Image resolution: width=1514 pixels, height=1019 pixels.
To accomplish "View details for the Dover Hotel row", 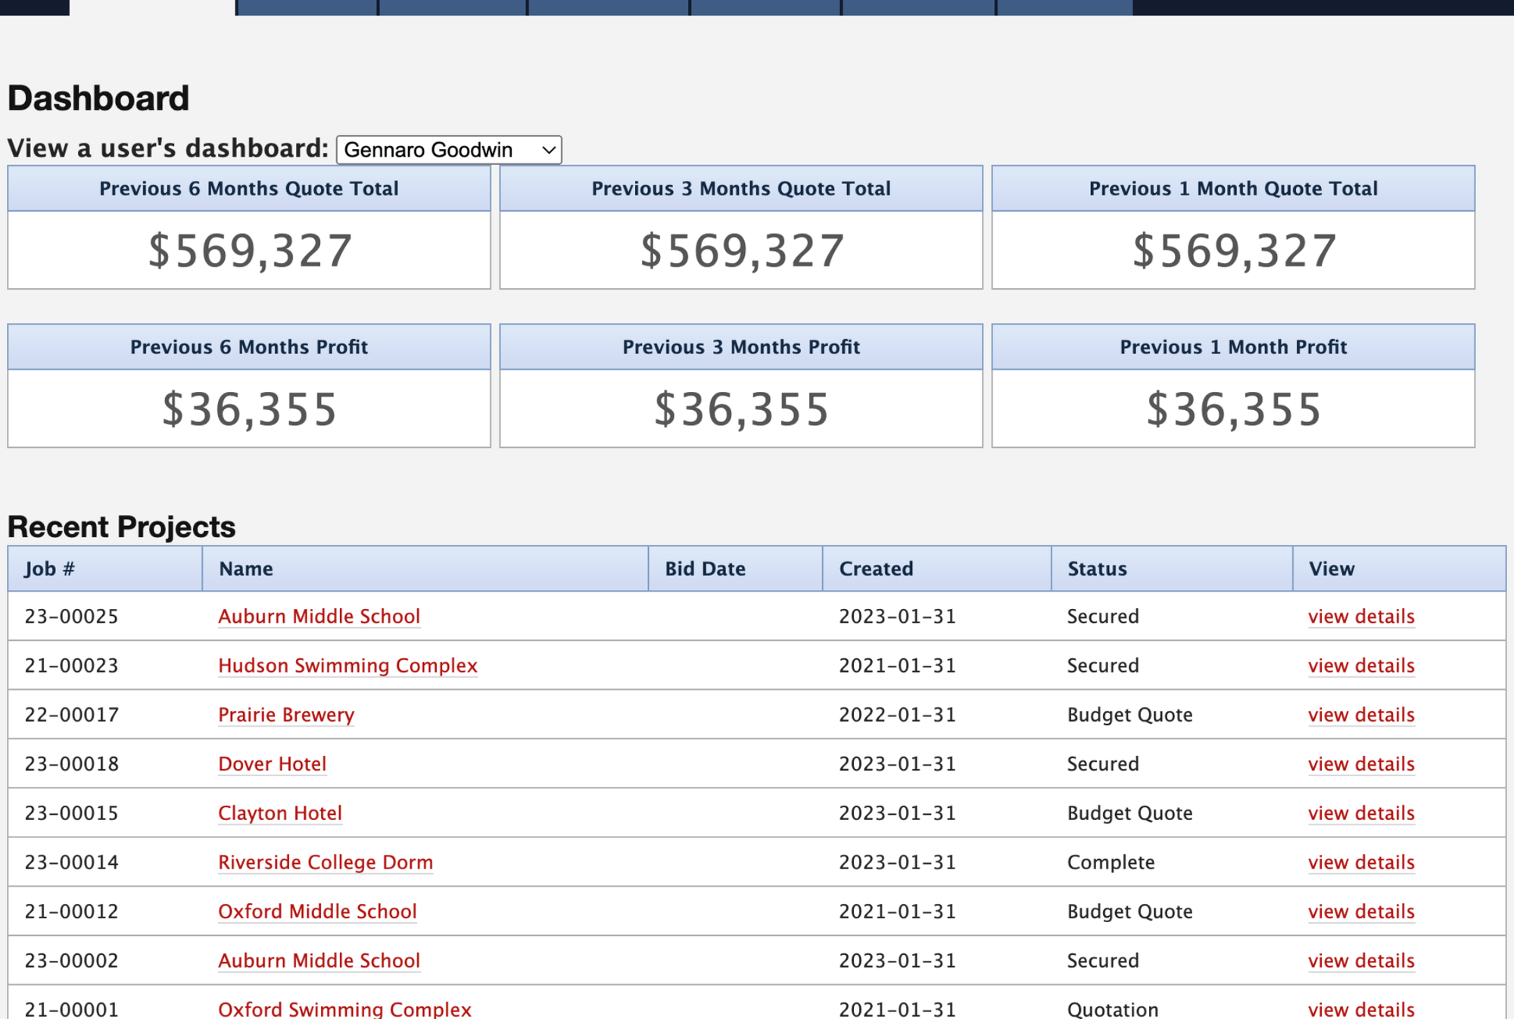I will tap(1360, 764).
